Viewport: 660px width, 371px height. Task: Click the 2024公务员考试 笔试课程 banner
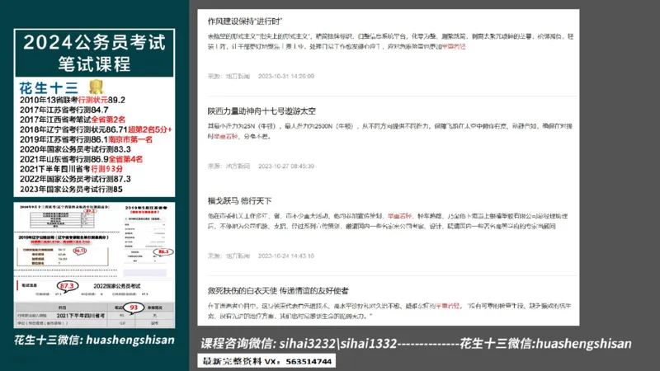tap(94, 53)
